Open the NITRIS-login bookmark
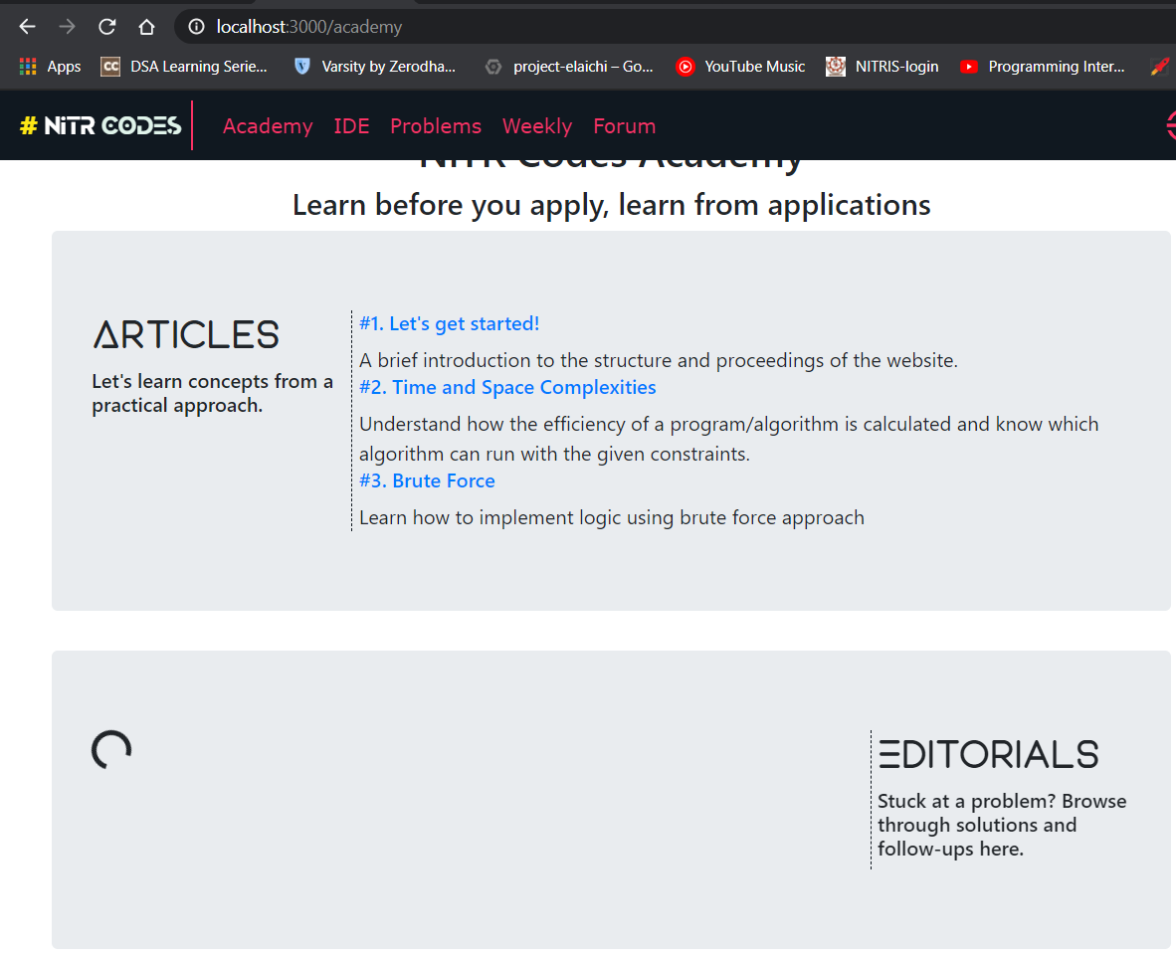1176x955 pixels. [x=882, y=67]
